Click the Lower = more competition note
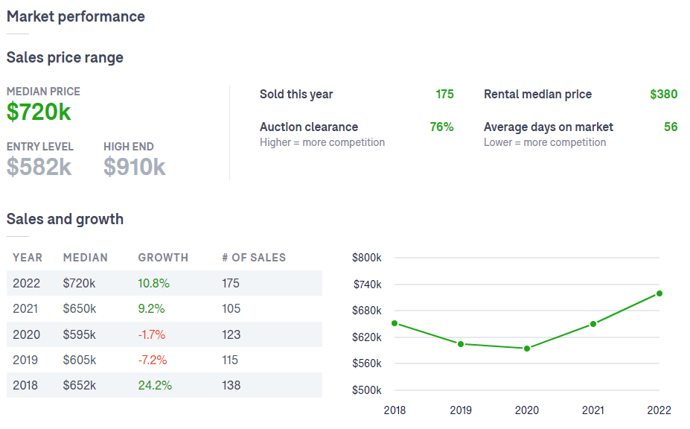 (545, 142)
